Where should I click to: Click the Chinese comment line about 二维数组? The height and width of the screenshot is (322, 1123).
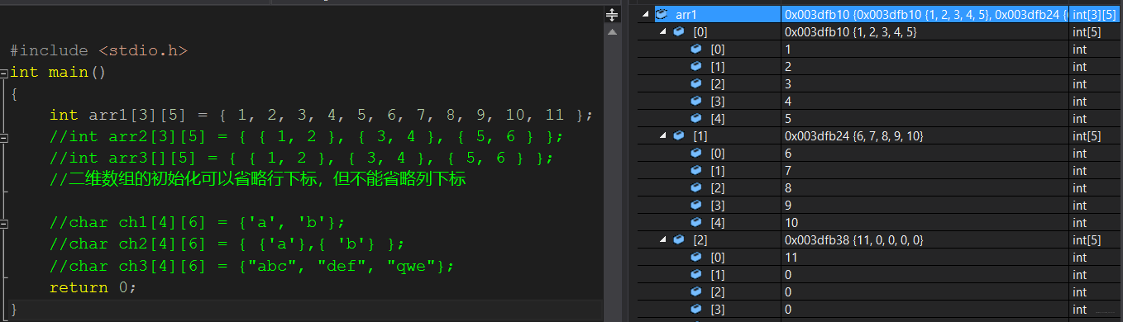pyautogui.click(x=257, y=180)
